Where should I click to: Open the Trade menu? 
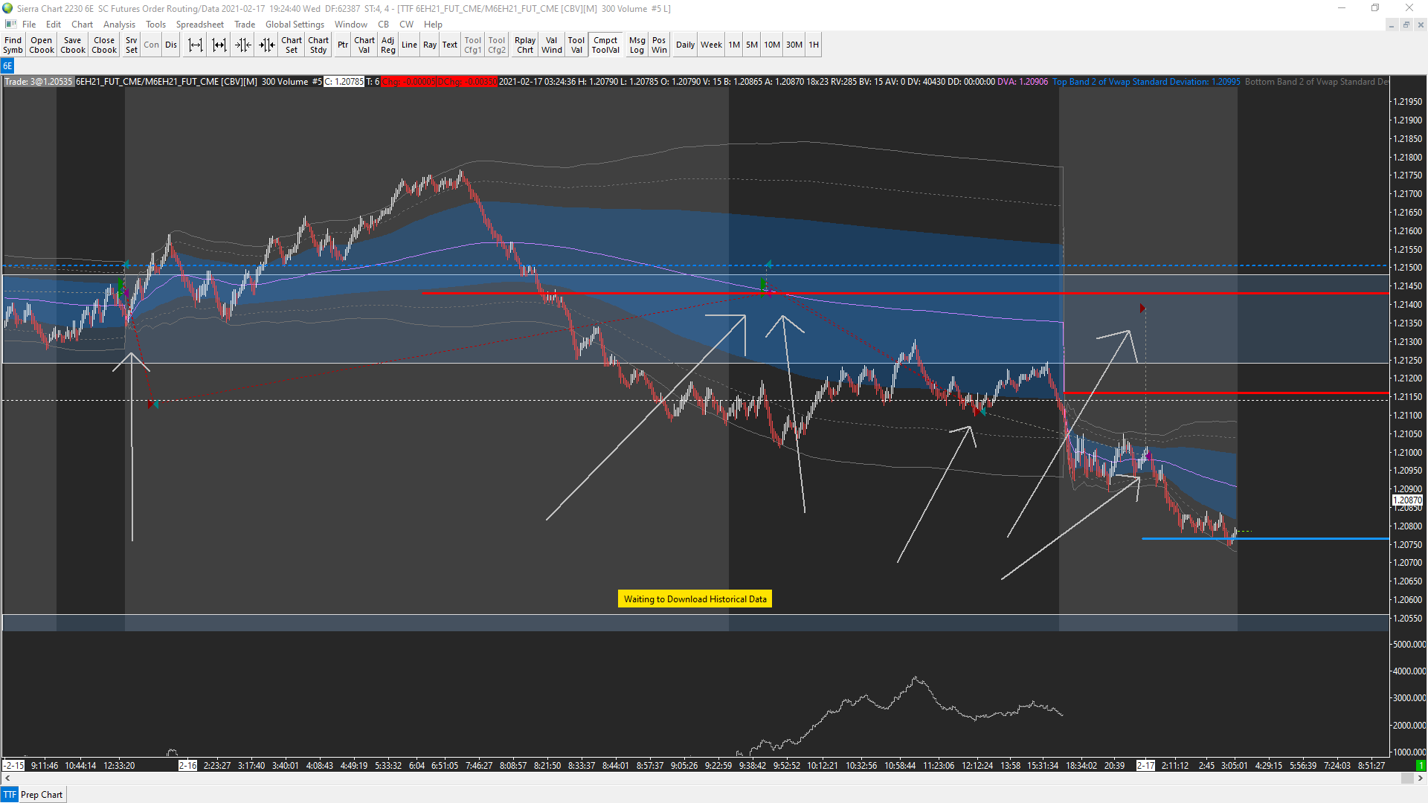coord(245,25)
